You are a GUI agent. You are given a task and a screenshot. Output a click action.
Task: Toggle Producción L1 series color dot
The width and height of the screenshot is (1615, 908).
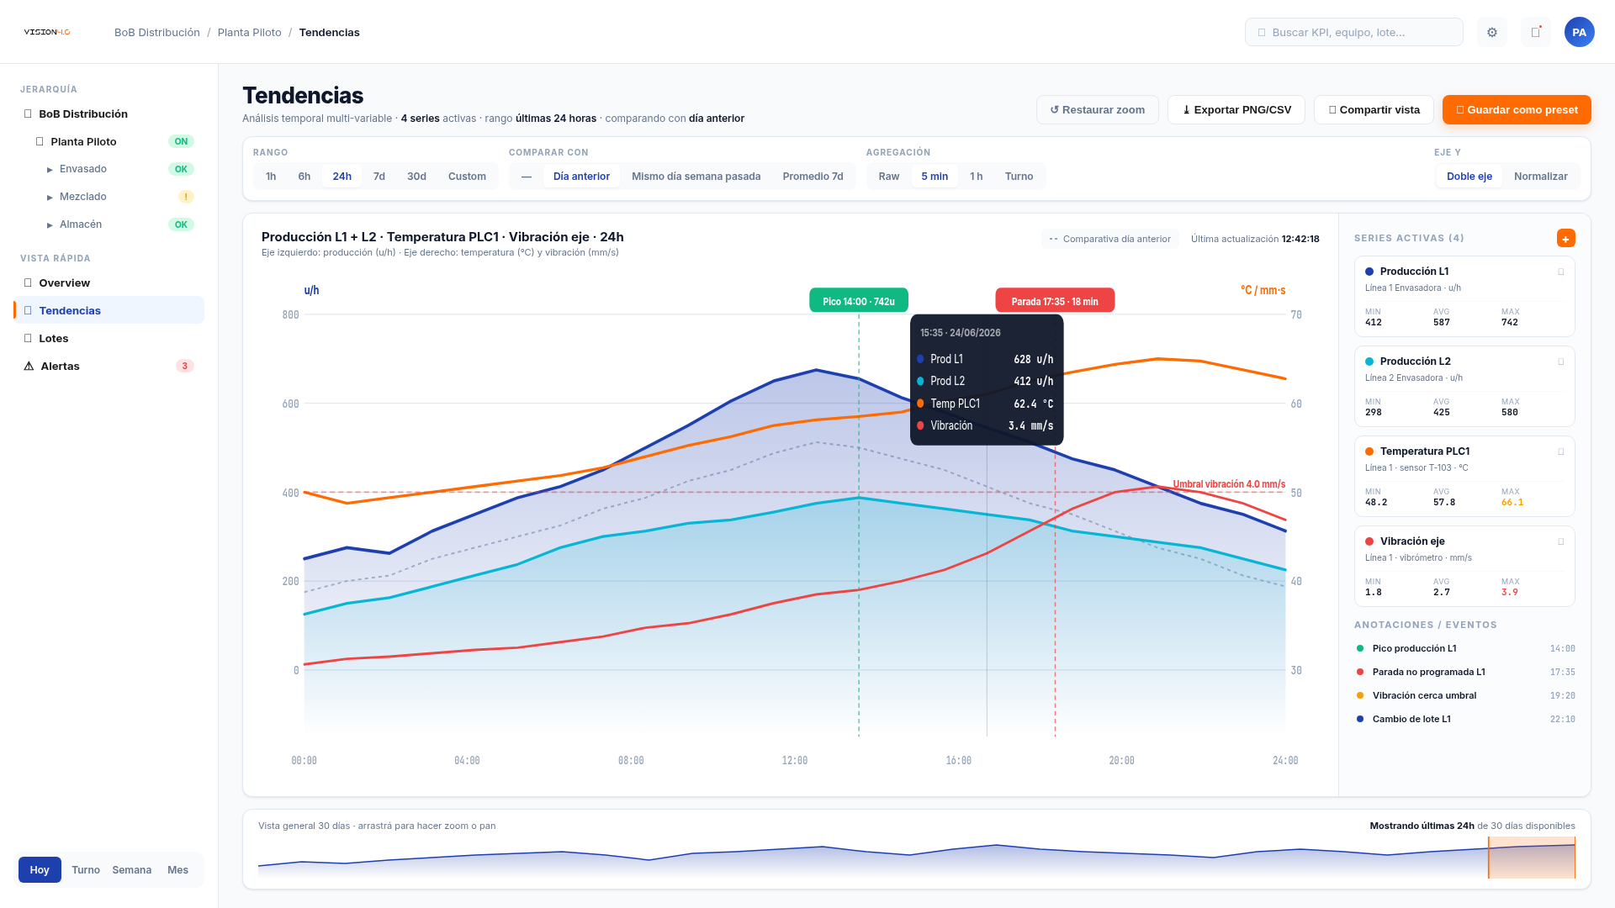point(1369,272)
